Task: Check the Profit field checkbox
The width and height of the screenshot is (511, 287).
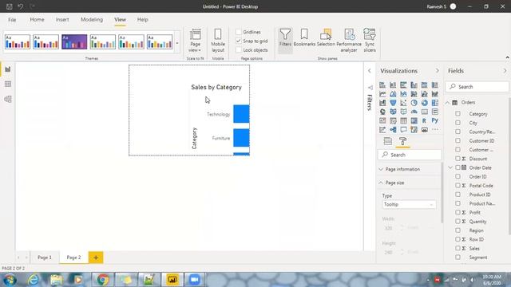Action: (458, 213)
